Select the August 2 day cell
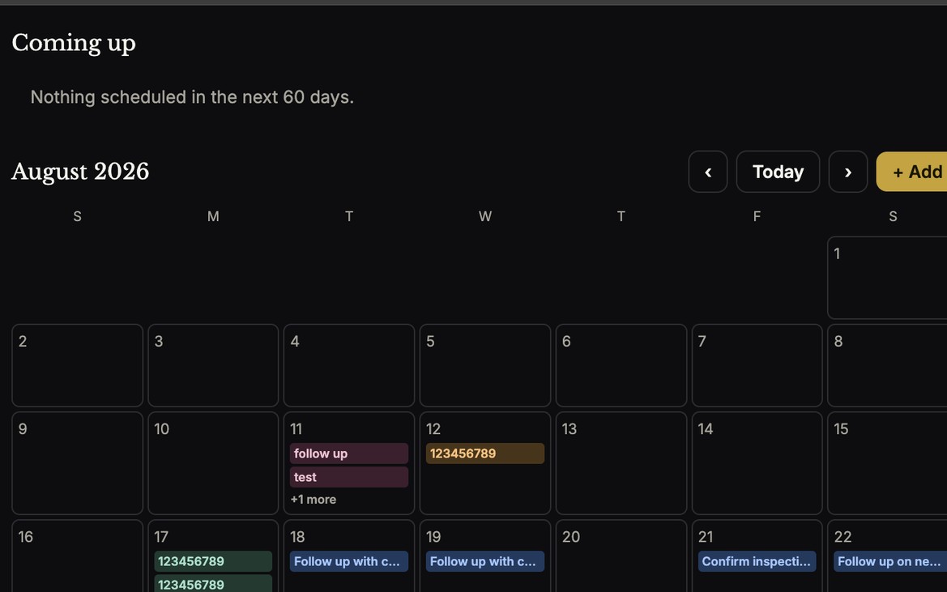The image size is (947, 592). (x=77, y=366)
